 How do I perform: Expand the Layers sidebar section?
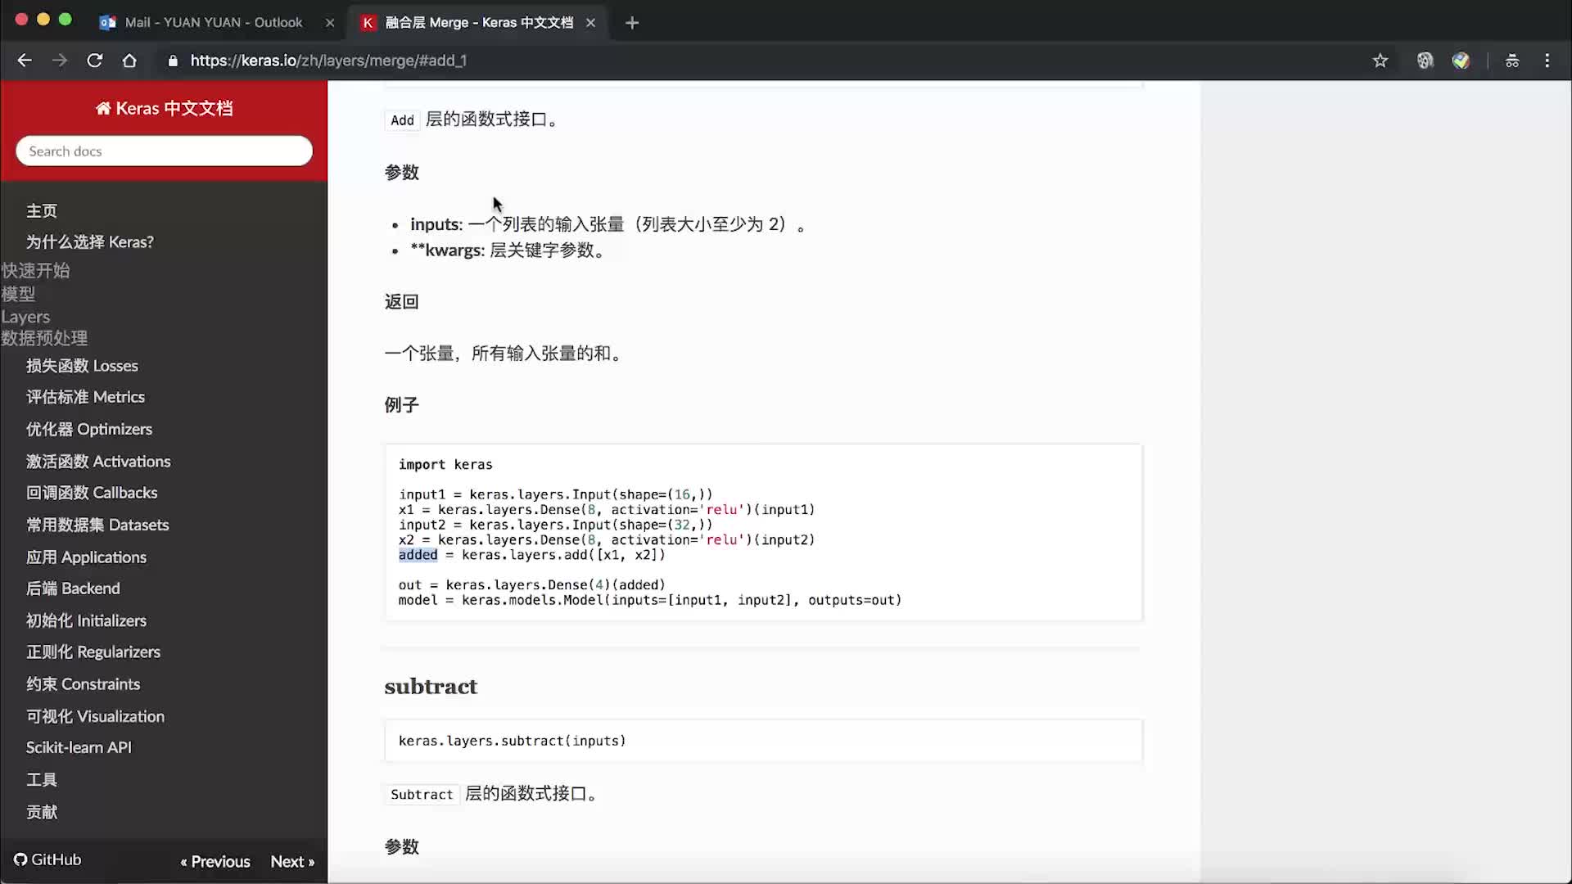25,316
